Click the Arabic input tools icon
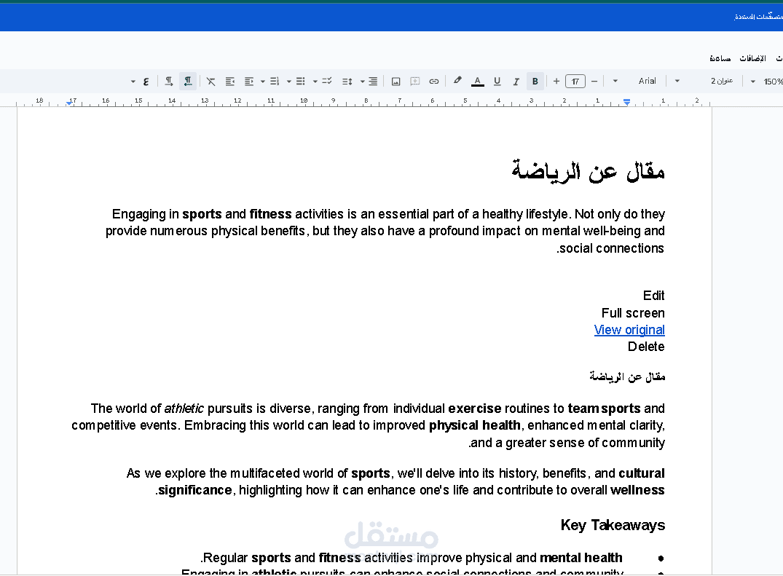 [x=146, y=82]
